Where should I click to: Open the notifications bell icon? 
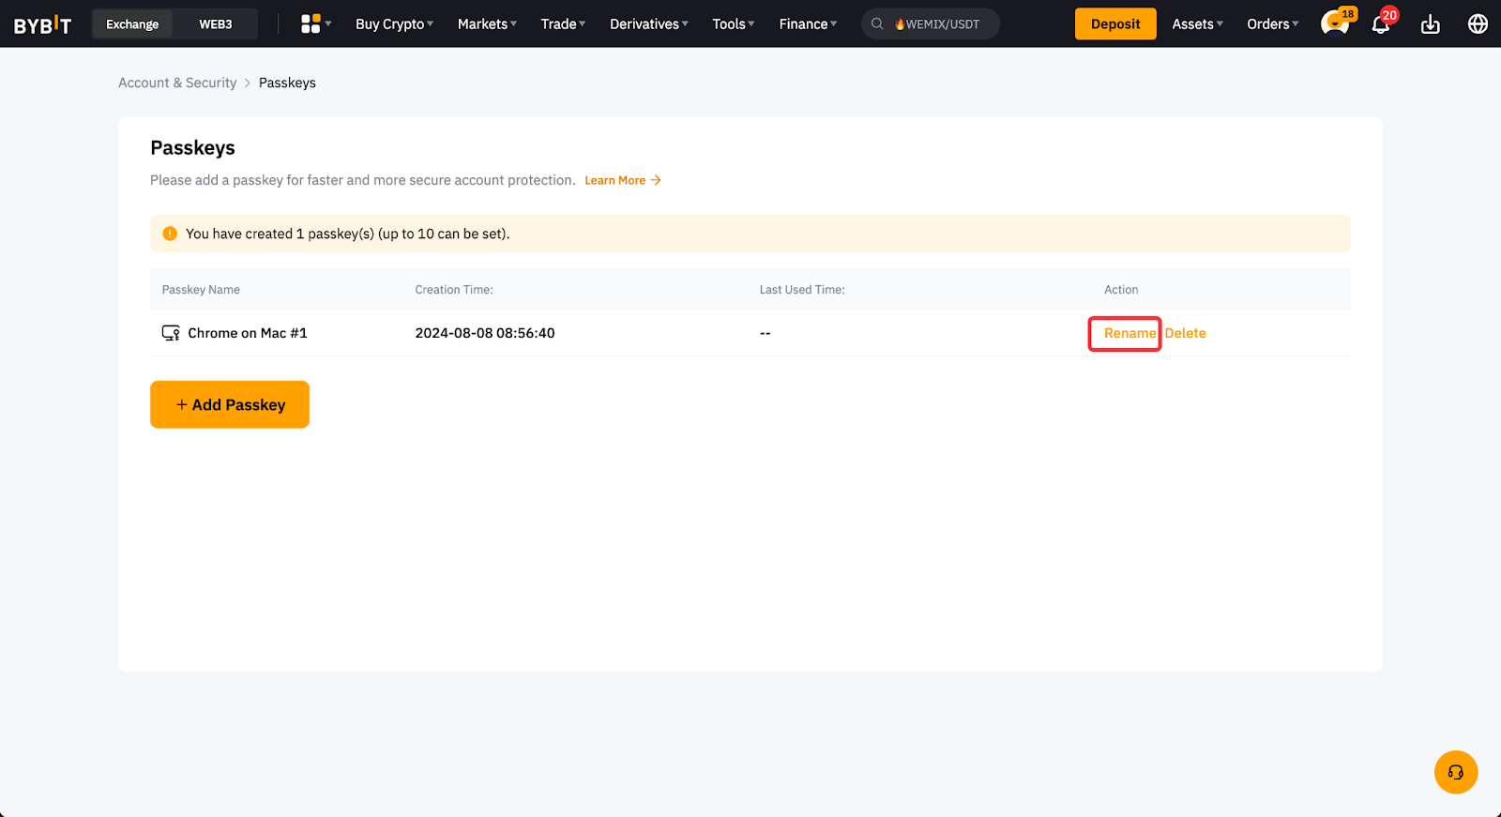pyautogui.click(x=1381, y=24)
